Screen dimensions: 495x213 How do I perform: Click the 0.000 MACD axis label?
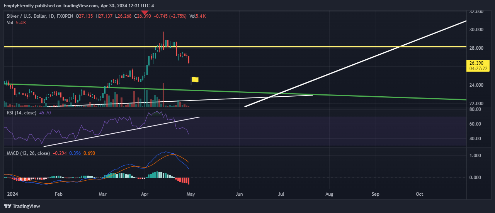click(x=475, y=178)
